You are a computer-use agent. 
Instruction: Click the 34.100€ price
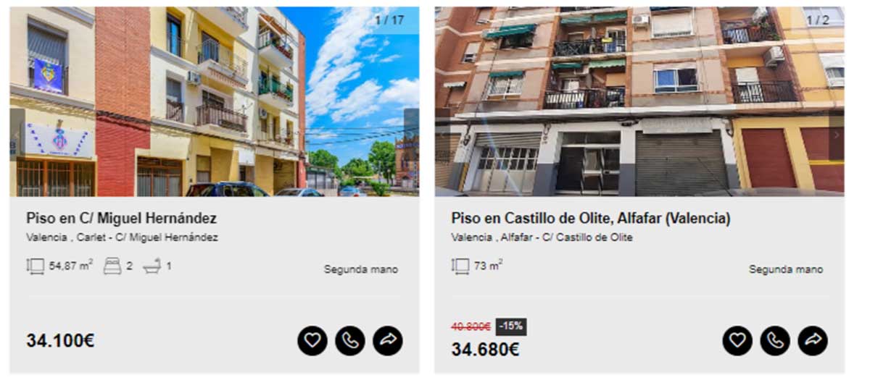[x=60, y=340]
